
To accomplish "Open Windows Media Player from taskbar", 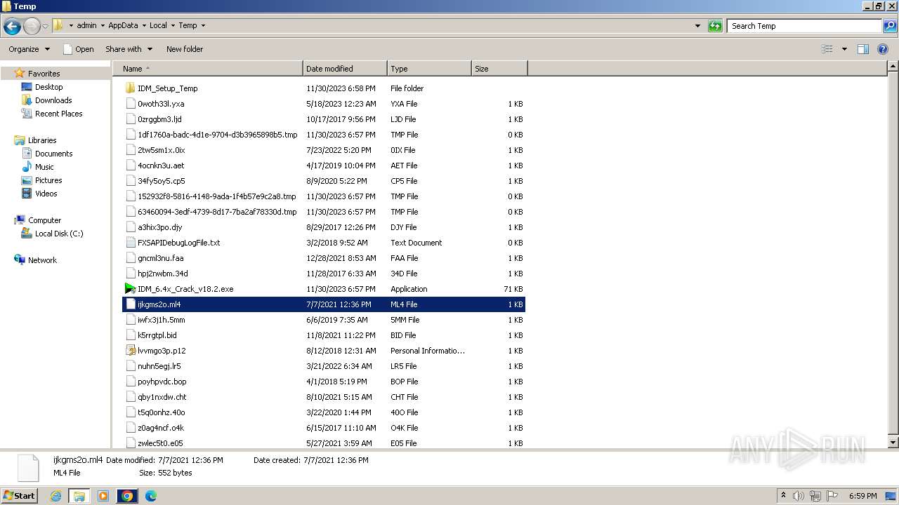I will [x=103, y=496].
